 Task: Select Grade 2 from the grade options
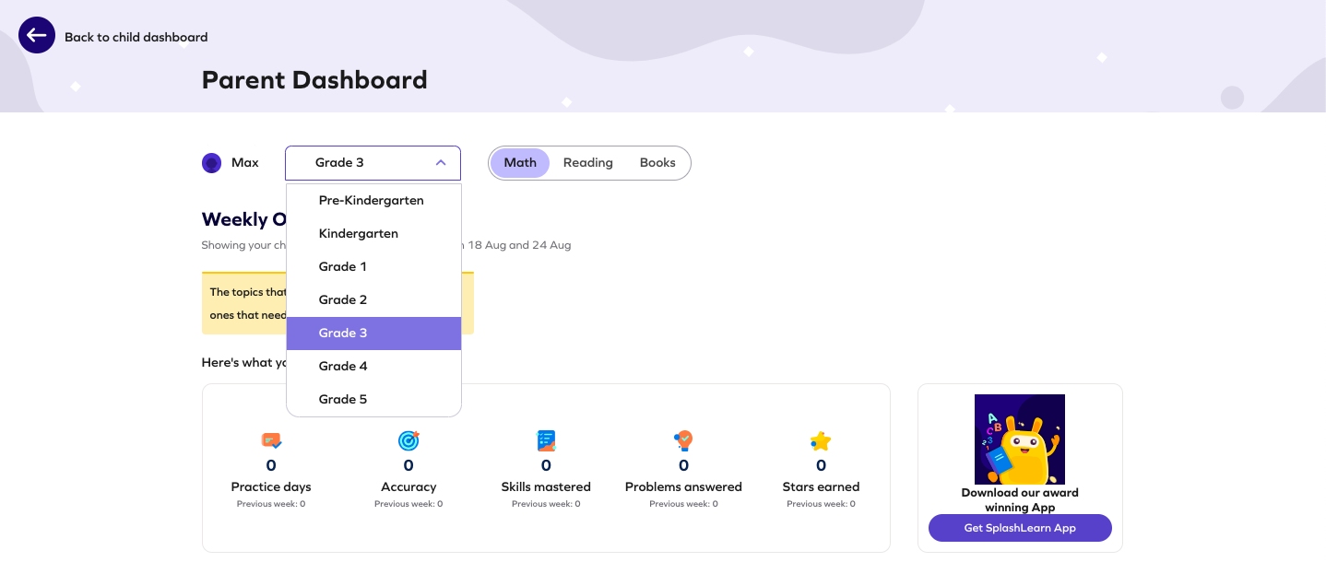(342, 299)
